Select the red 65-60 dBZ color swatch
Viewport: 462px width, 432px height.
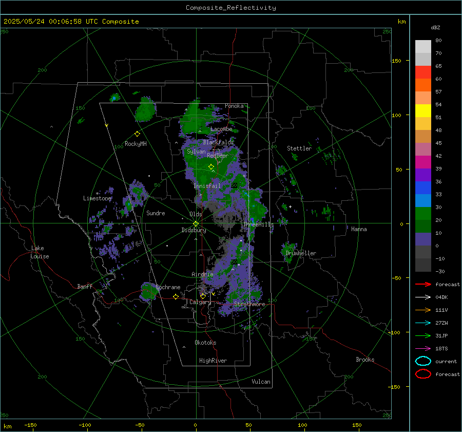[x=423, y=72]
